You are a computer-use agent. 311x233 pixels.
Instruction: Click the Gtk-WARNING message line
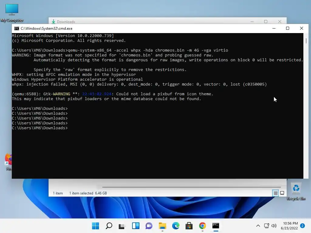click(112, 94)
